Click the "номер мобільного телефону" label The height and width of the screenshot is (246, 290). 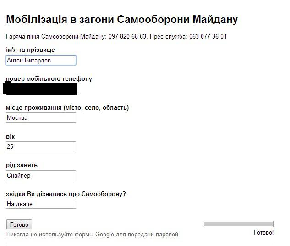pos(49,78)
